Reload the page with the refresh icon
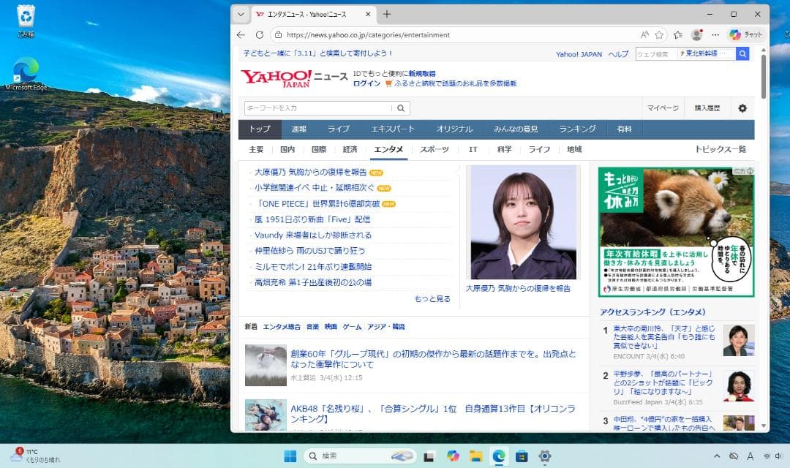The image size is (790, 468). (260, 35)
